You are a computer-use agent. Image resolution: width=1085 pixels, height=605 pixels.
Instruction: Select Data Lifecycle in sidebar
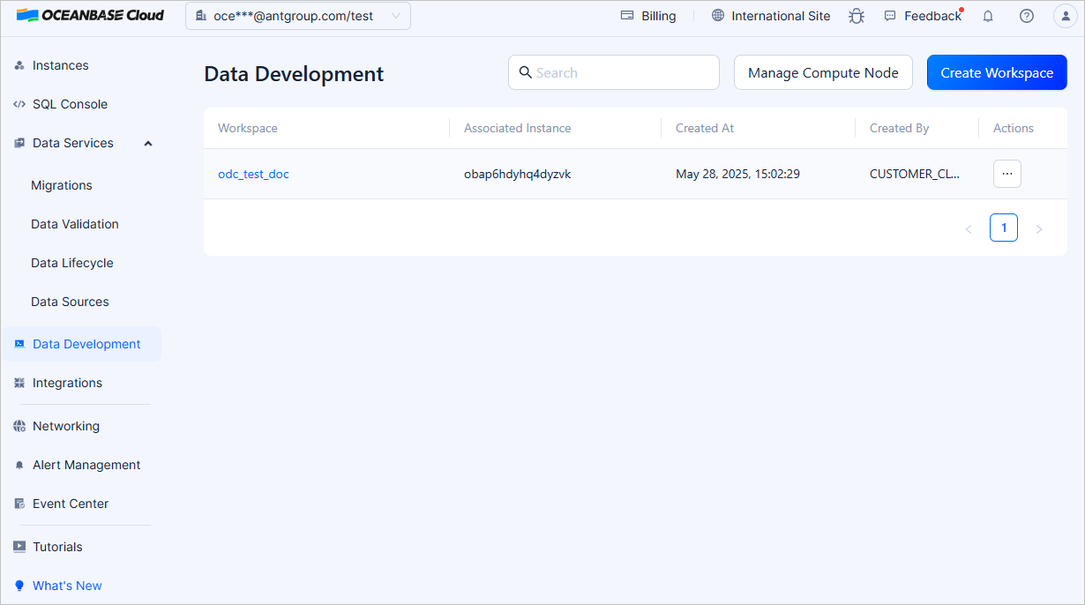pyautogui.click(x=71, y=263)
